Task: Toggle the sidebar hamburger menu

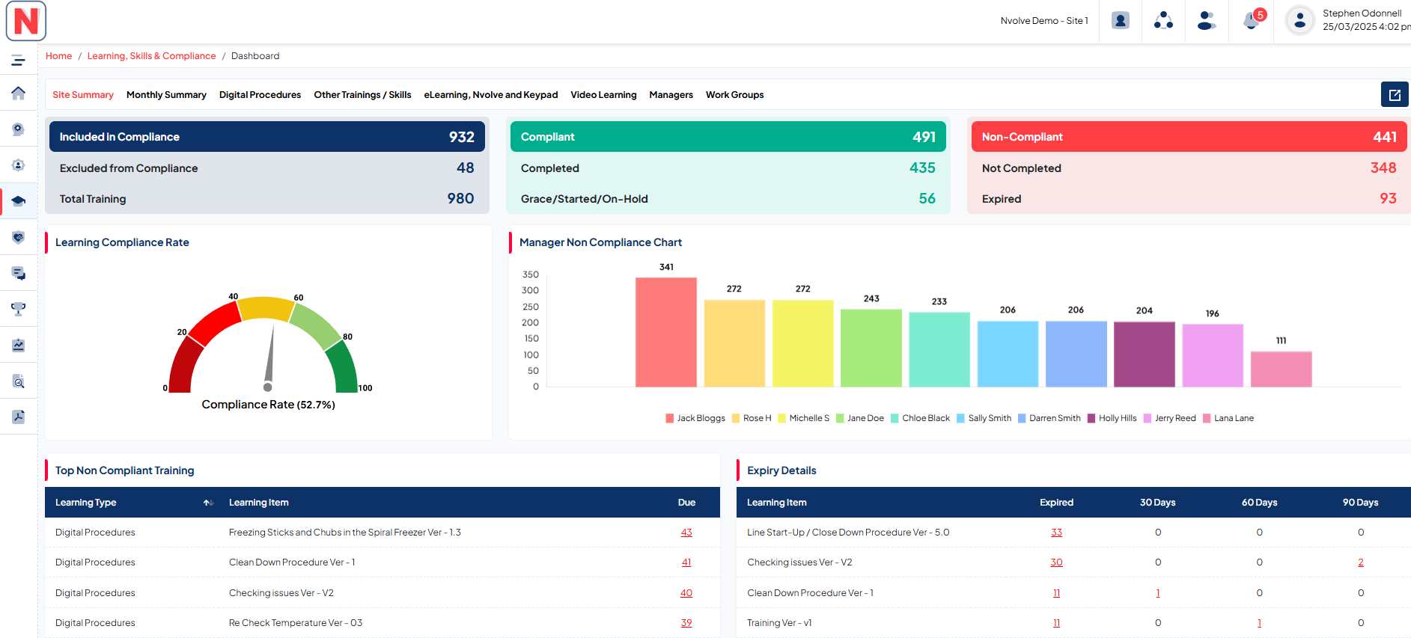Action: tap(19, 61)
